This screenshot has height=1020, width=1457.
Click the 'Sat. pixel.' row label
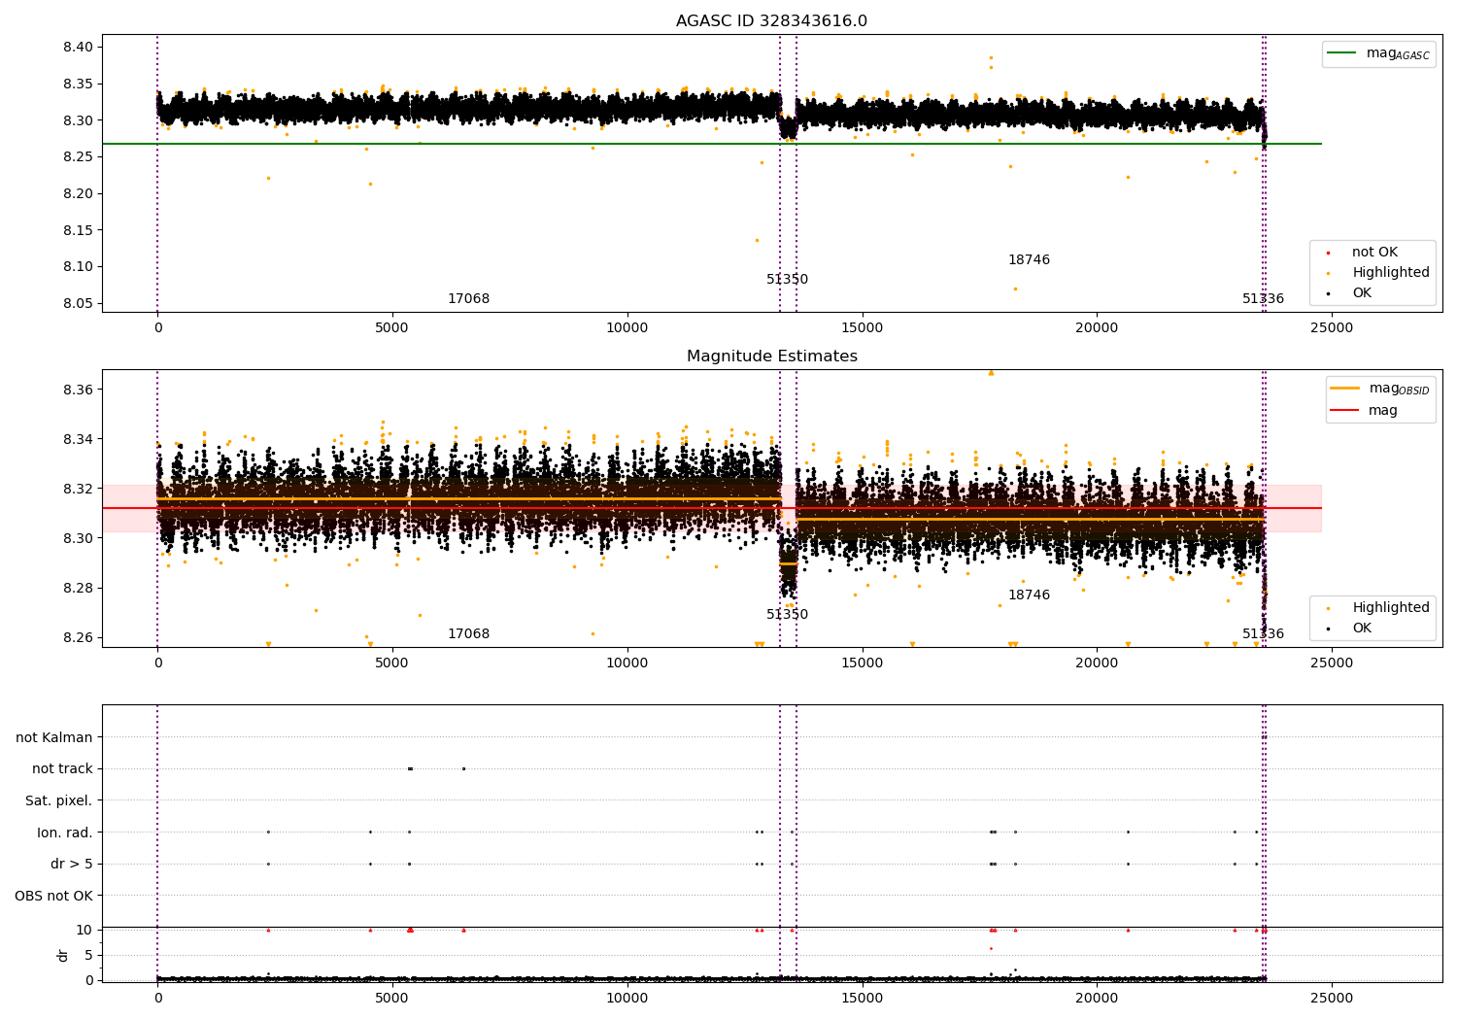tap(59, 801)
